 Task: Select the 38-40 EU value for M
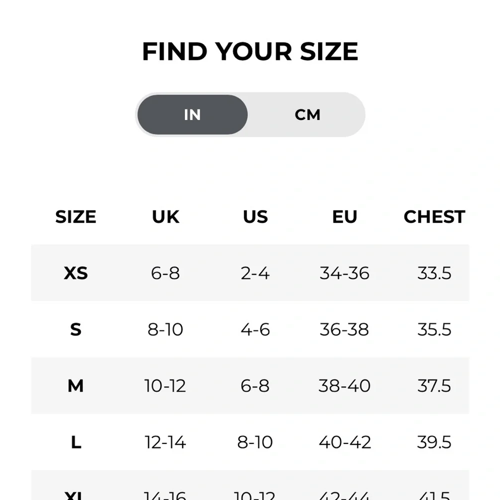pyautogui.click(x=344, y=386)
